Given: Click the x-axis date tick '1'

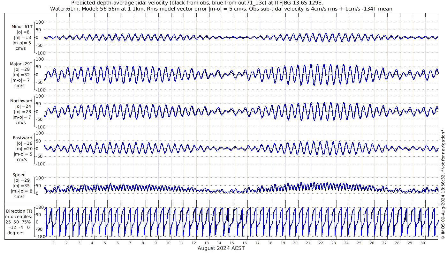Looking at the screenshot, I should click(x=54, y=243).
